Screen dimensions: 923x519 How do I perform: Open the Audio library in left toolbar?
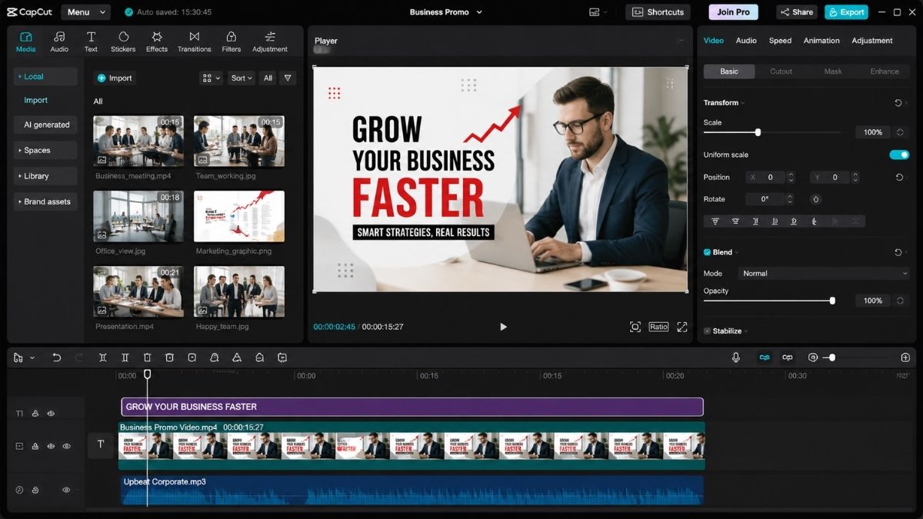[x=59, y=42]
